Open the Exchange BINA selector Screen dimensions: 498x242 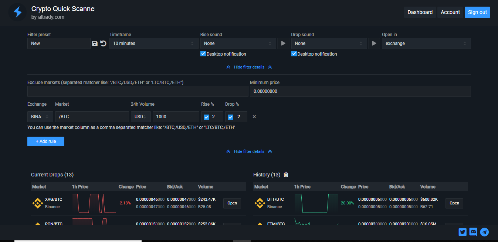pyautogui.click(x=40, y=116)
